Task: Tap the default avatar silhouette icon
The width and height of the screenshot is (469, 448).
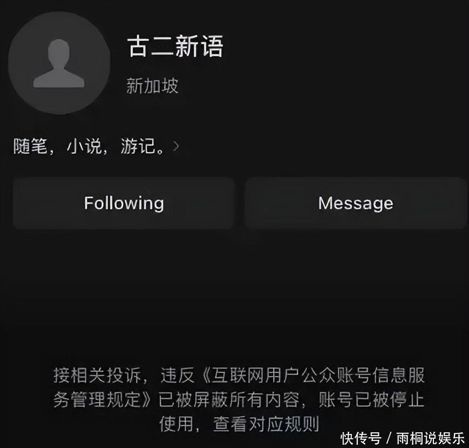Action: [x=59, y=63]
